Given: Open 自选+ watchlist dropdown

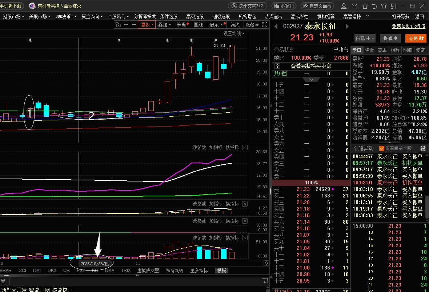Looking at the screenshot, I should tap(364, 38).
